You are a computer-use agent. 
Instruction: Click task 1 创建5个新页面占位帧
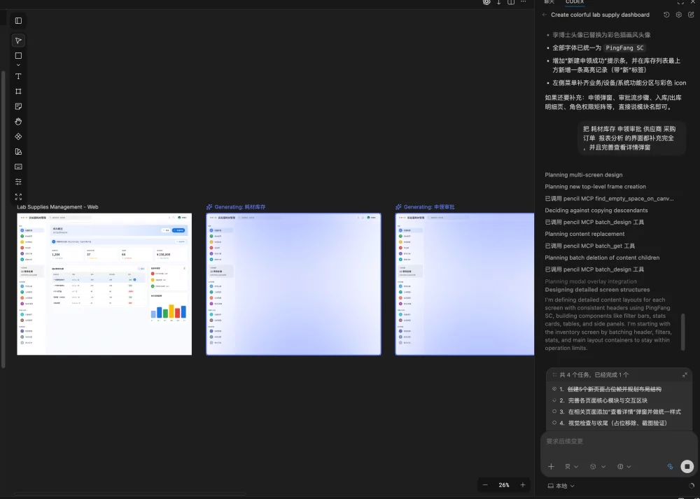615,389
